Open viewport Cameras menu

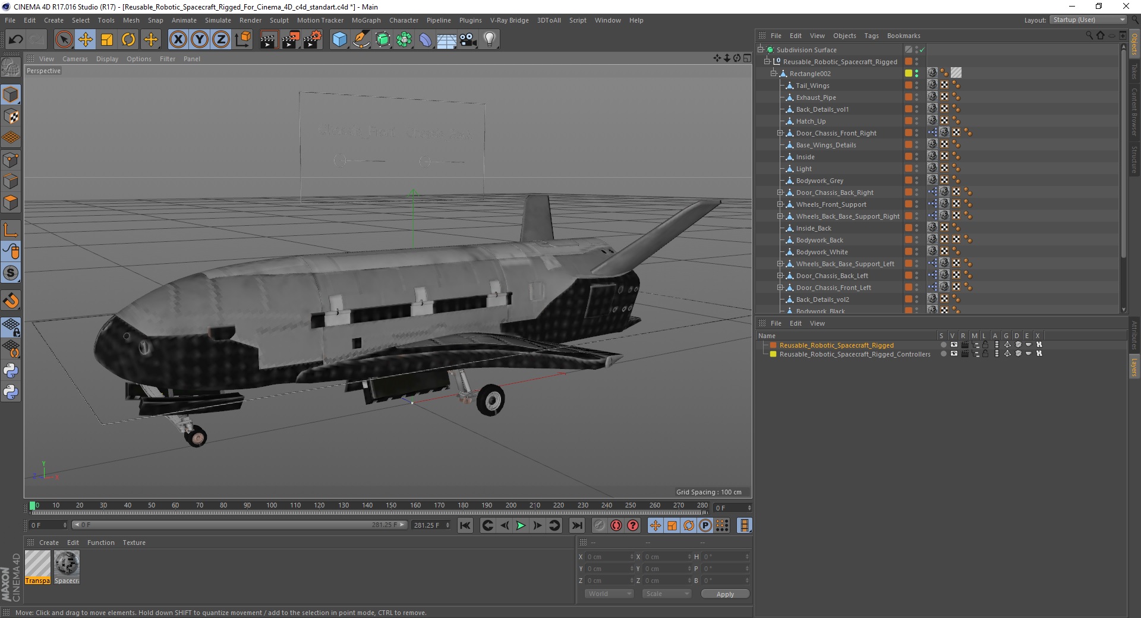click(75, 59)
